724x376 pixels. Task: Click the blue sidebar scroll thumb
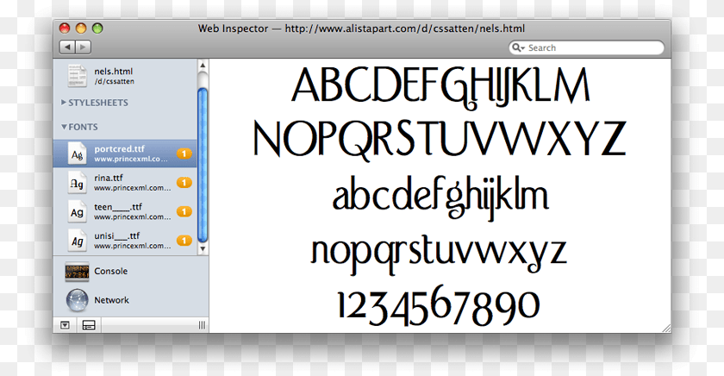[x=203, y=165]
